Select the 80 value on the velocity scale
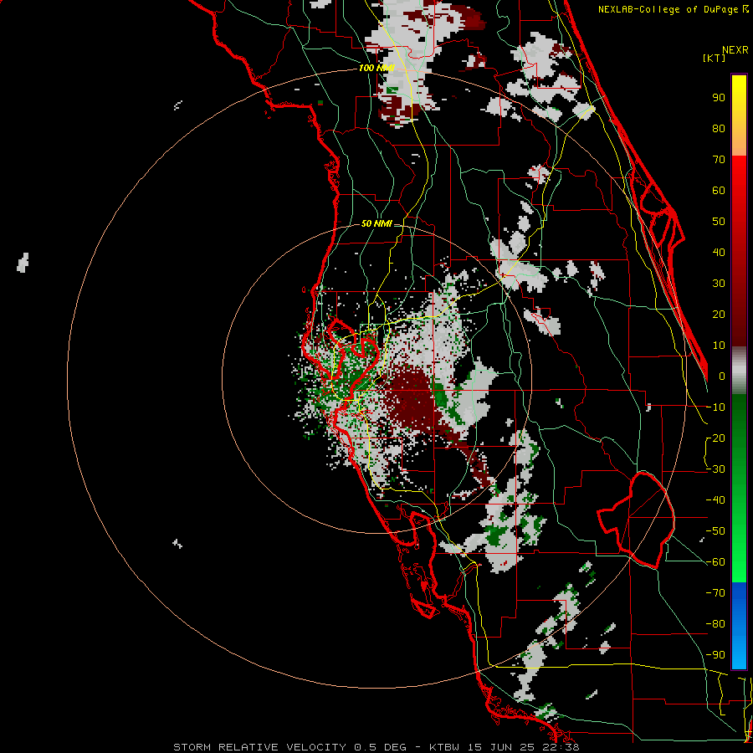The image size is (753, 753). pyautogui.click(x=719, y=128)
